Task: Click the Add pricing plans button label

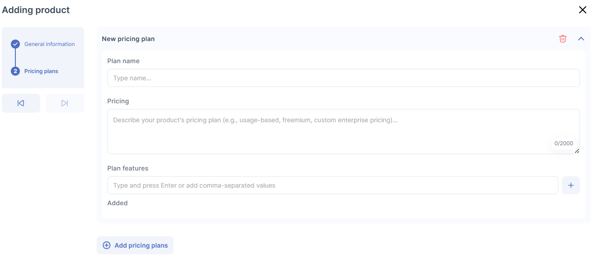Action: [141, 245]
